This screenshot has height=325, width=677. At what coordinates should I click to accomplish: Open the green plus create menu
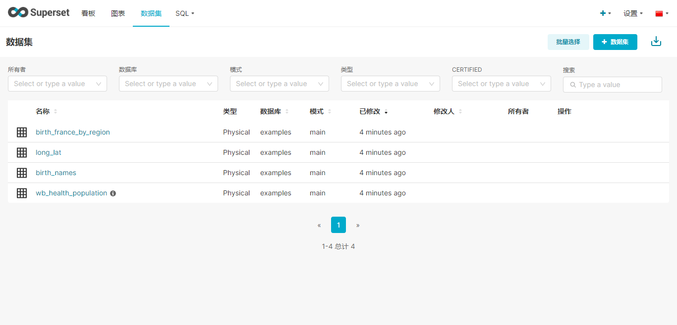click(605, 13)
